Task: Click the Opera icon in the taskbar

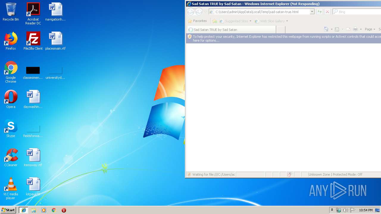Action: 64,210
